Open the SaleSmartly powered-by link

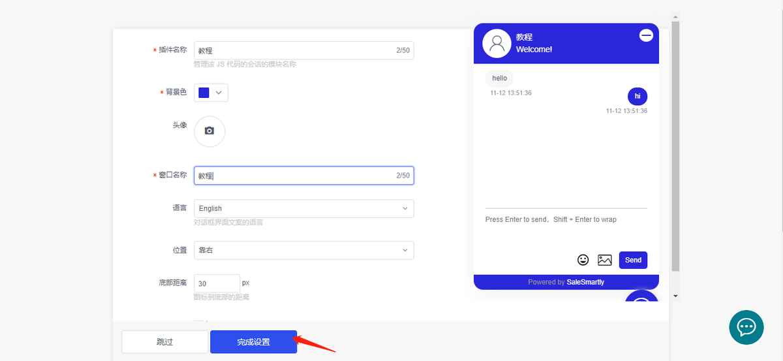coord(585,282)
